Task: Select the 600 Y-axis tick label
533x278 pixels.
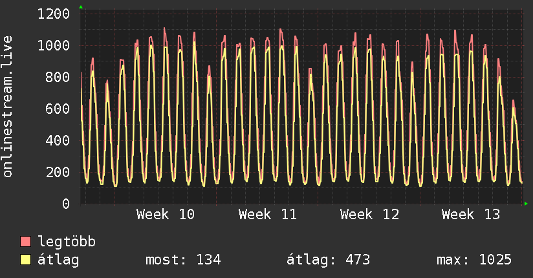Action: coord(58,109)
